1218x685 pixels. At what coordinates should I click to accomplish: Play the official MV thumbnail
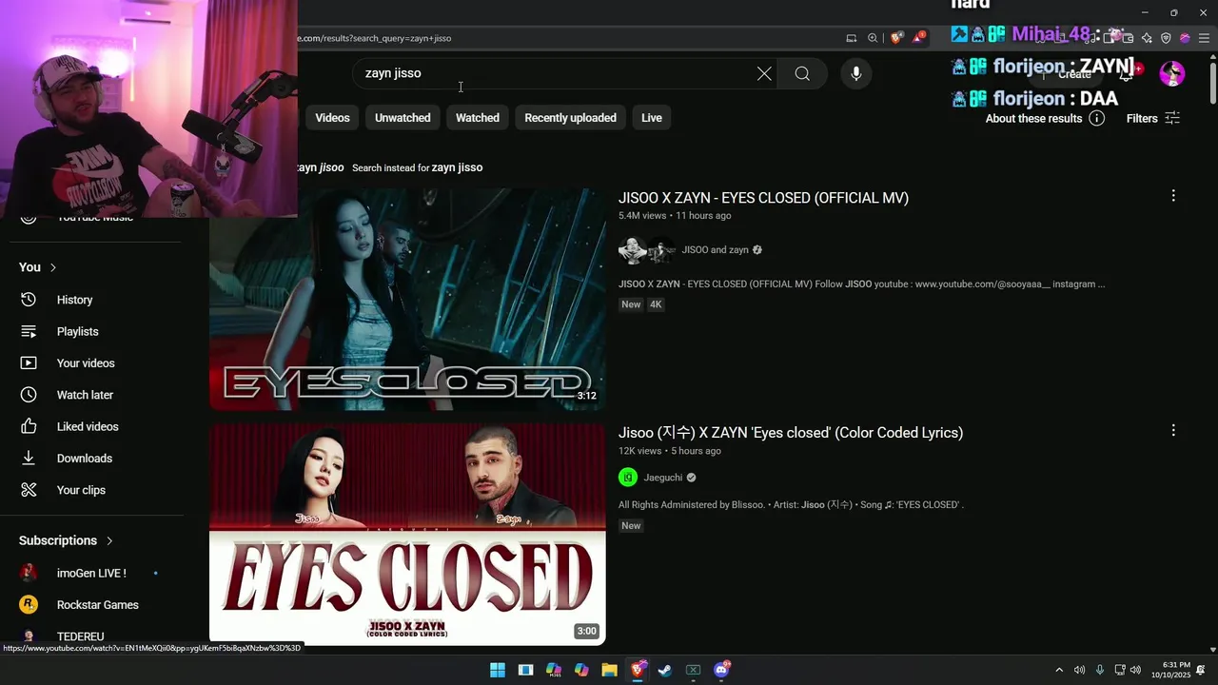click(407, 299)
